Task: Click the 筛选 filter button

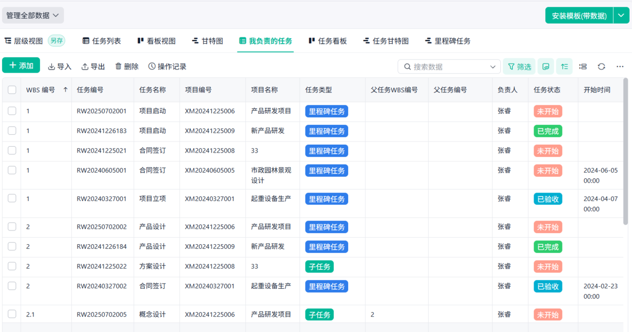Action: [519, 67]
